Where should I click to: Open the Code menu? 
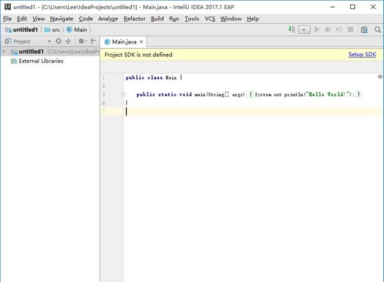coord(86,19)
